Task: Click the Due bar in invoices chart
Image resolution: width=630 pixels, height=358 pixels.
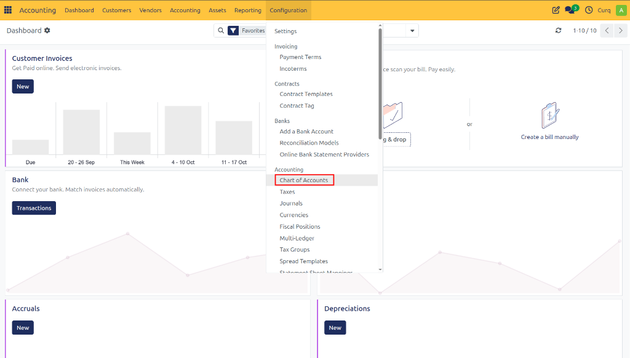Action: click(x=31, y=147)
